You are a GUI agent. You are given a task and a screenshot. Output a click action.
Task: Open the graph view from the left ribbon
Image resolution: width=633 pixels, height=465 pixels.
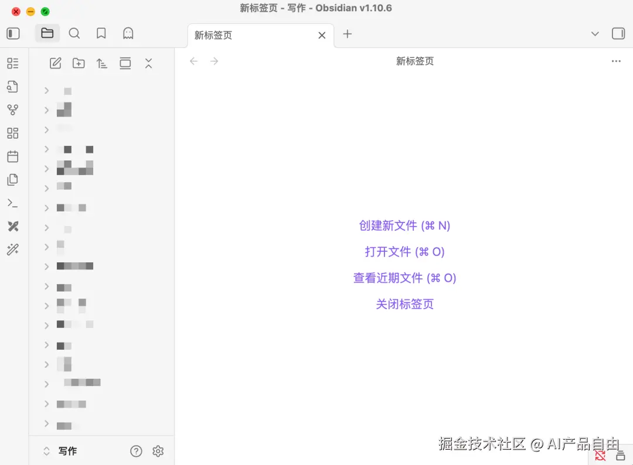click(x=13, y=110)
